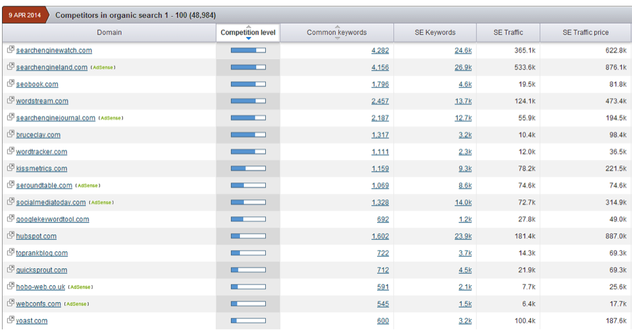This screenshot has height=330, width=632.
Task: Click SE Traffic price value 622.8k
Action: tap(616, 50)
